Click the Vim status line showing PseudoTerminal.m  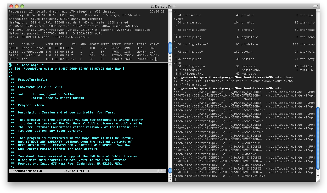[25, 171]
